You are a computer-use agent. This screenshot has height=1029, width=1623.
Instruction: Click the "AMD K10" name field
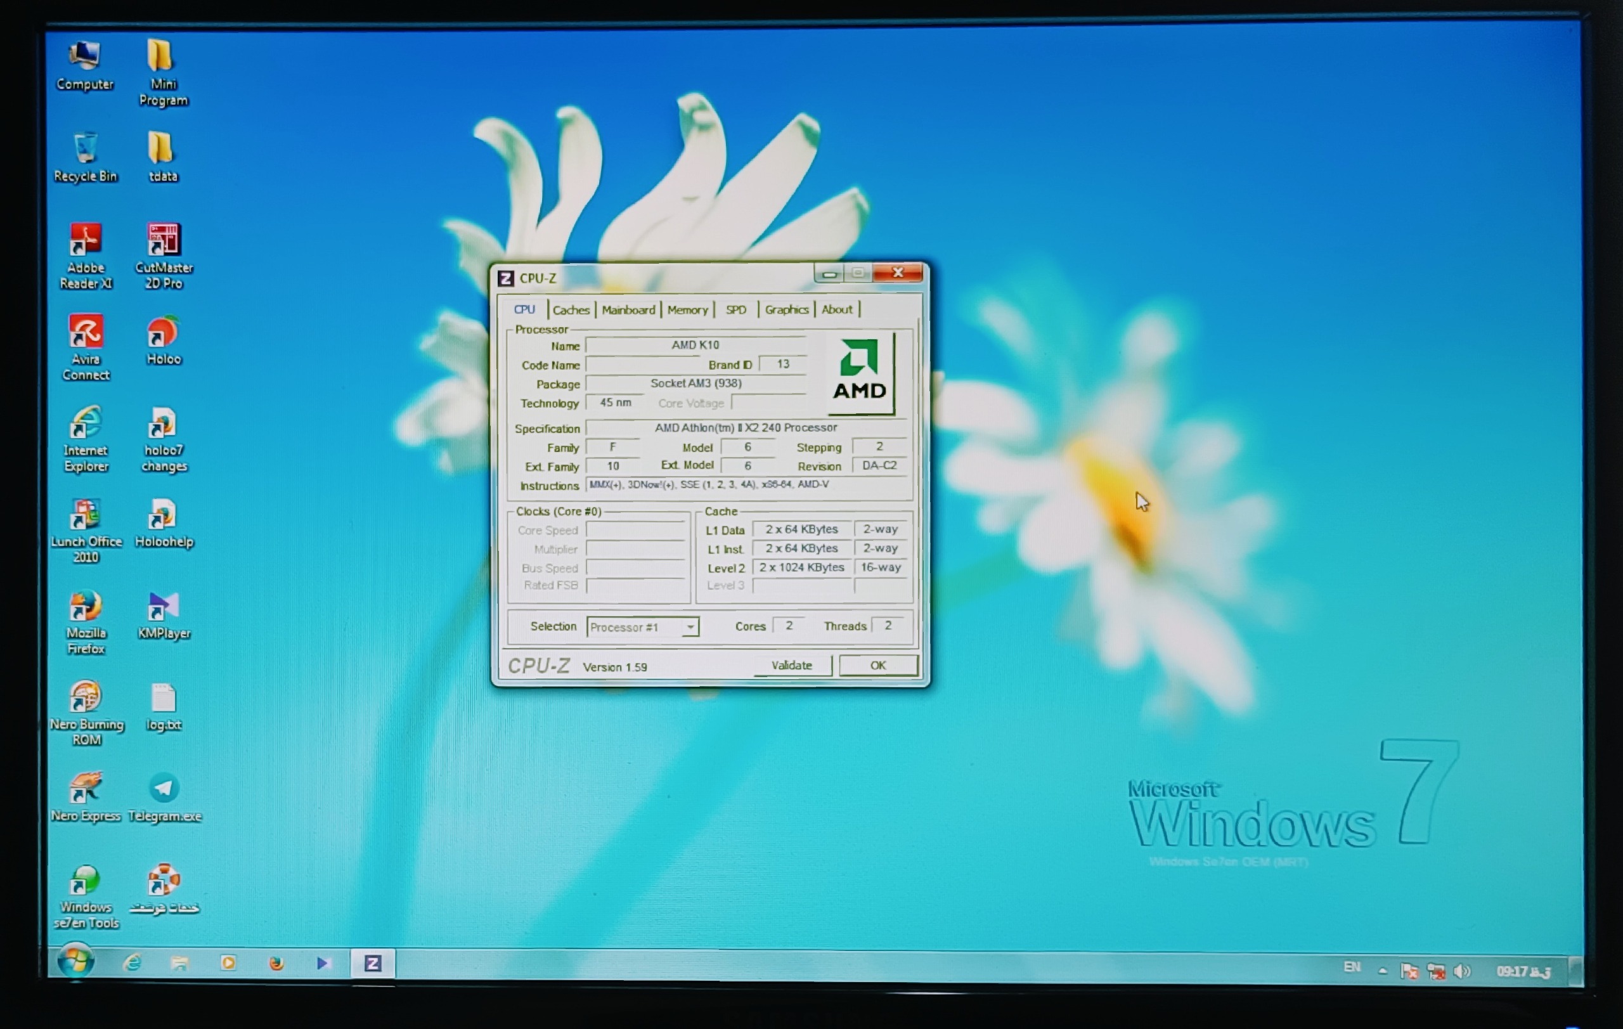695,345
